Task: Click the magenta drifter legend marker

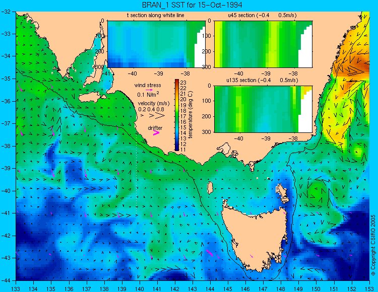Action: [156, 132]
